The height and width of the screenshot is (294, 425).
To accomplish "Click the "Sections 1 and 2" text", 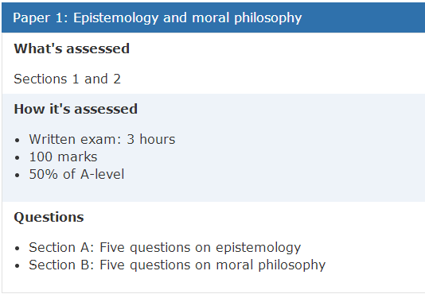I will 67,79.
